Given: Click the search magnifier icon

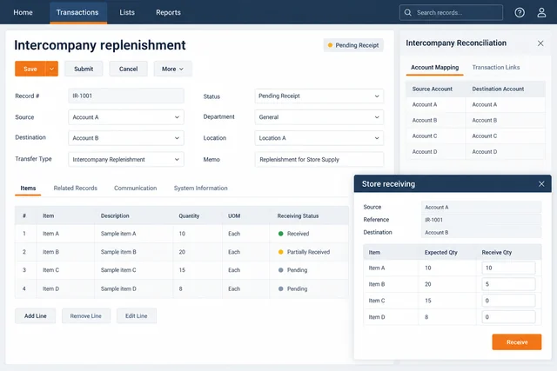Looking at the screenshot, I should point(408,13).
